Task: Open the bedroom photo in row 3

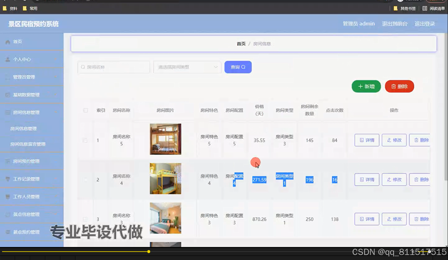Action: point(165,218)
